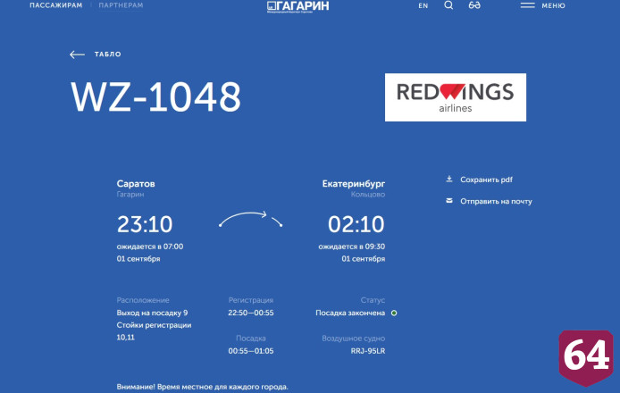Click departure city Саратов
Viewport: 620px width, 393px height.
(x=136, y=183)
